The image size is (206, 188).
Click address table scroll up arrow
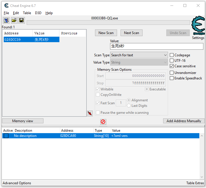coord(202,136)
